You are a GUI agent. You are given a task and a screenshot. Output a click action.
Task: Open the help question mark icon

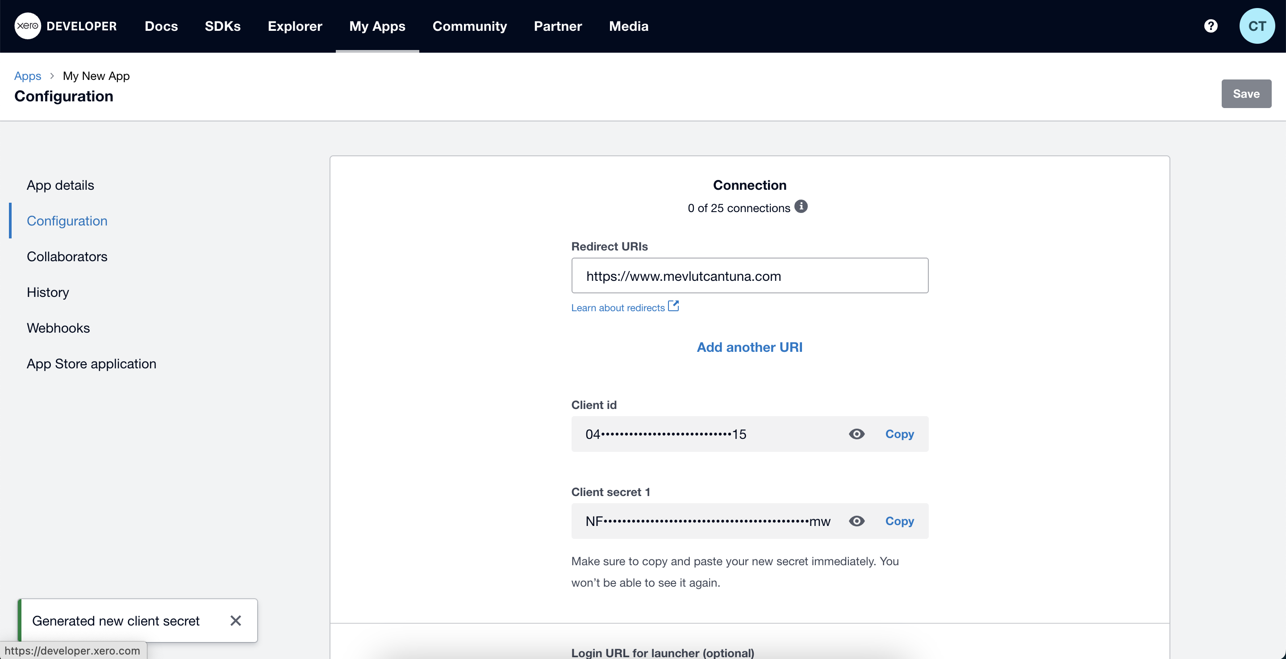coord(1211,26)
